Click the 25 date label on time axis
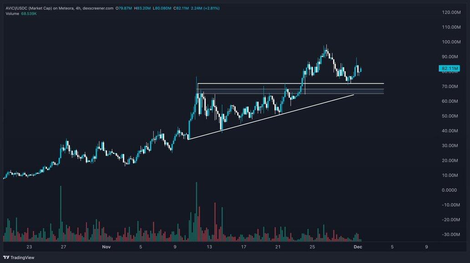 pos(312,247)
